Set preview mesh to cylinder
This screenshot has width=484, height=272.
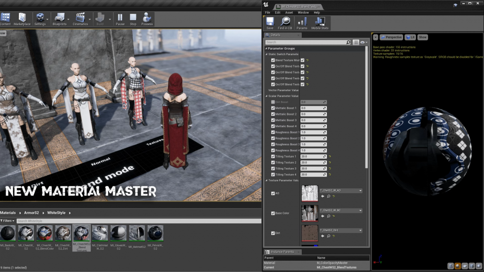(450, 266)
